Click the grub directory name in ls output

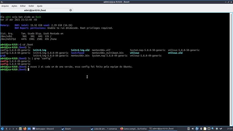(3, 56)
